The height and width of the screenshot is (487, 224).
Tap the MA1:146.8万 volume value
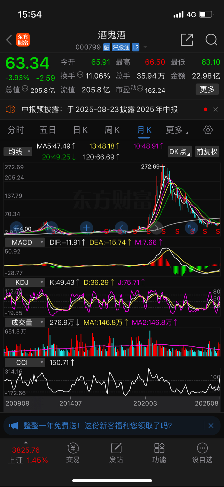[106, 322]
